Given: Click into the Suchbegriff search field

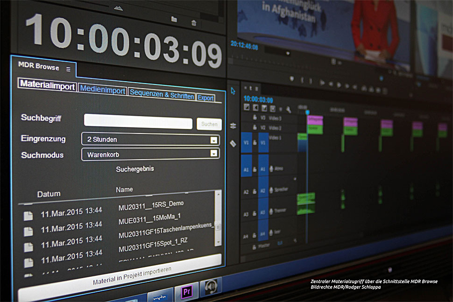Looking at the screenshot, I should pos(138,121).
